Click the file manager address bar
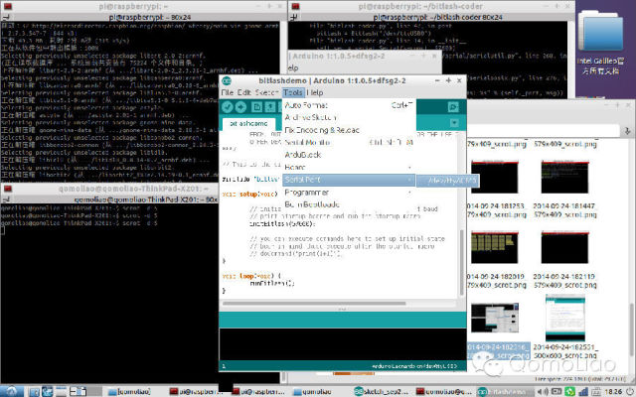The height and width of the screenshot is (397, 636). point(544,130)
